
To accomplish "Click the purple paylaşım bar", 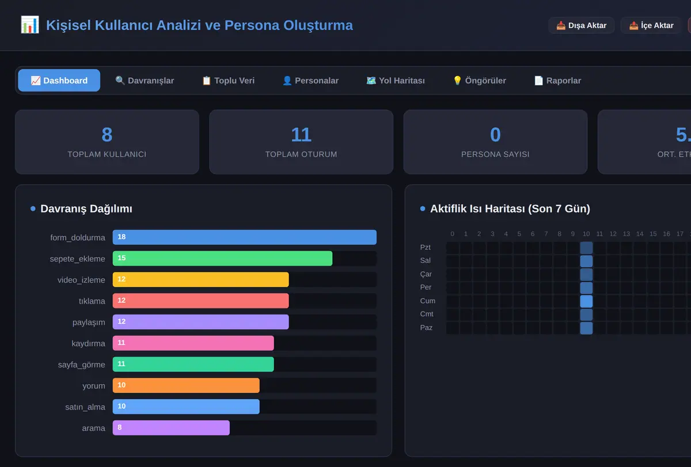I will [x=200, y=322].
